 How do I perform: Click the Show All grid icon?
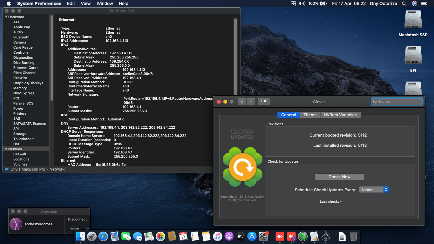point(263,102)
